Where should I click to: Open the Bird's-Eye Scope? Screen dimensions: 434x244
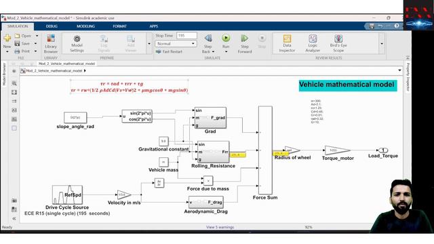(x=338, y=43)
